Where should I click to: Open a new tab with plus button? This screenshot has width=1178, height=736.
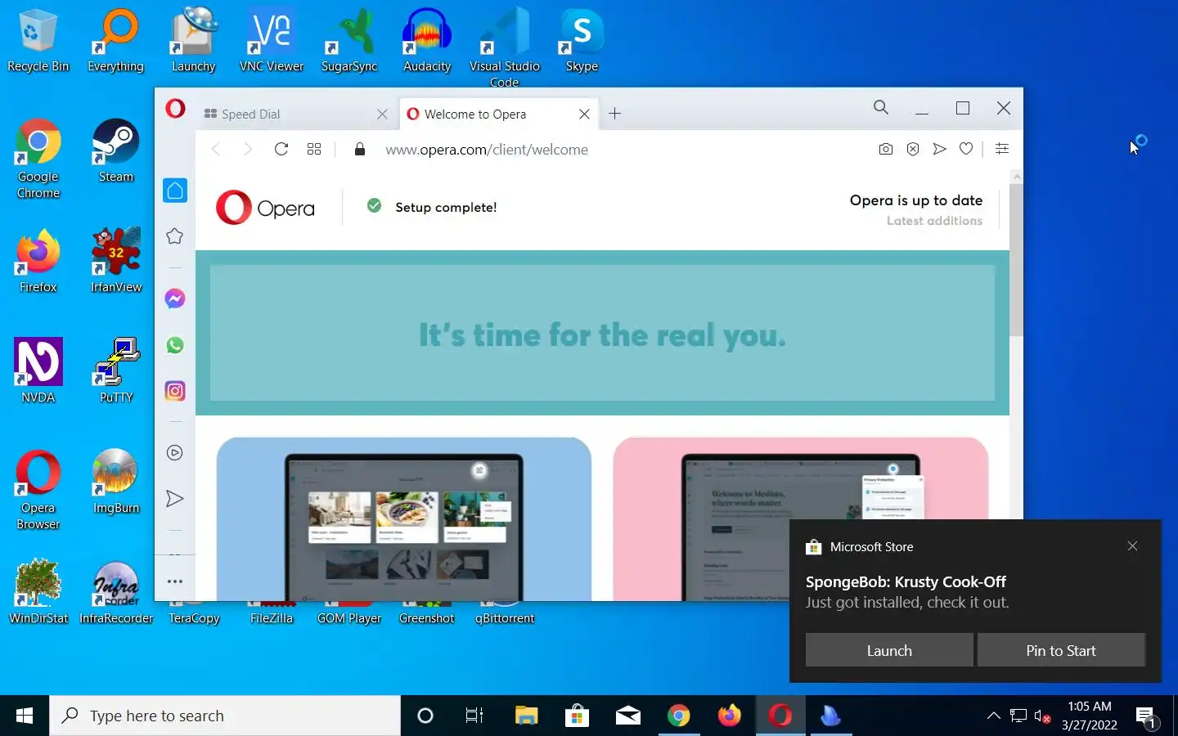[615, 114]
